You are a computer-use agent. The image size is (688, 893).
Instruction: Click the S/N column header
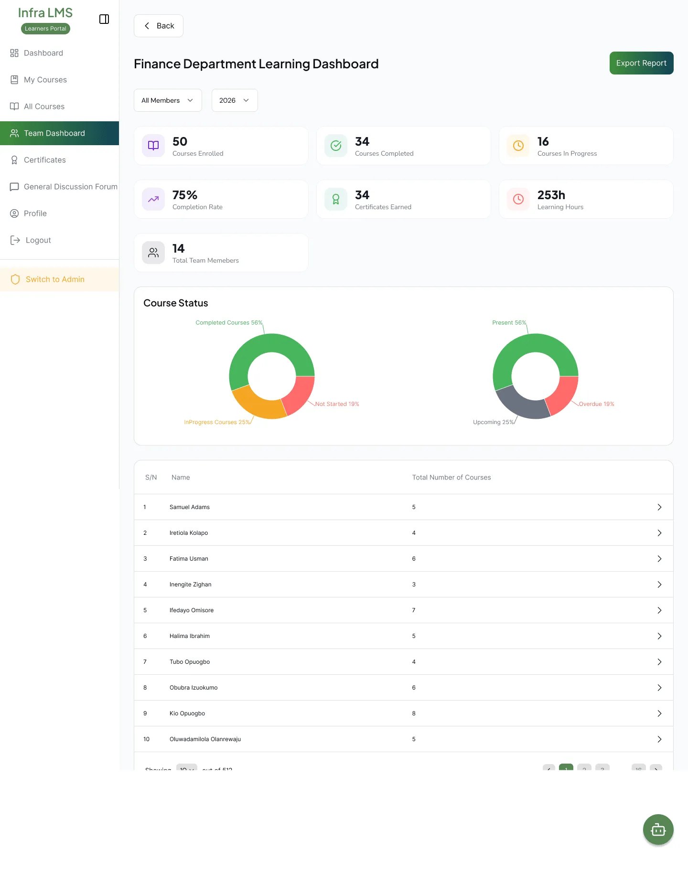151,478
